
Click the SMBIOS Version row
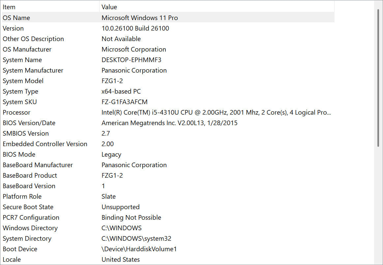pyautogui.click(x=26, y=133)
